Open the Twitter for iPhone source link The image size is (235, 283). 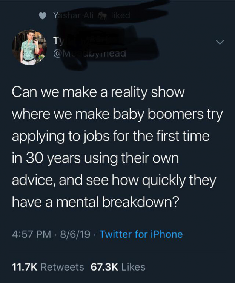[x=141, y=234]
